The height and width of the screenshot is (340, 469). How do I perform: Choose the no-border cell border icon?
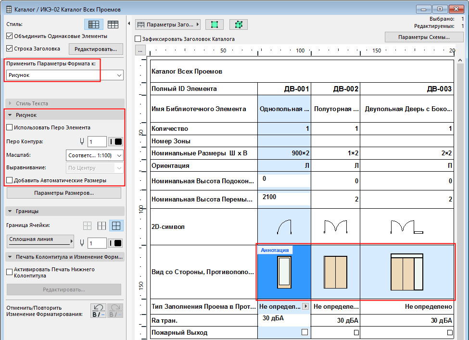click(88, 226)
